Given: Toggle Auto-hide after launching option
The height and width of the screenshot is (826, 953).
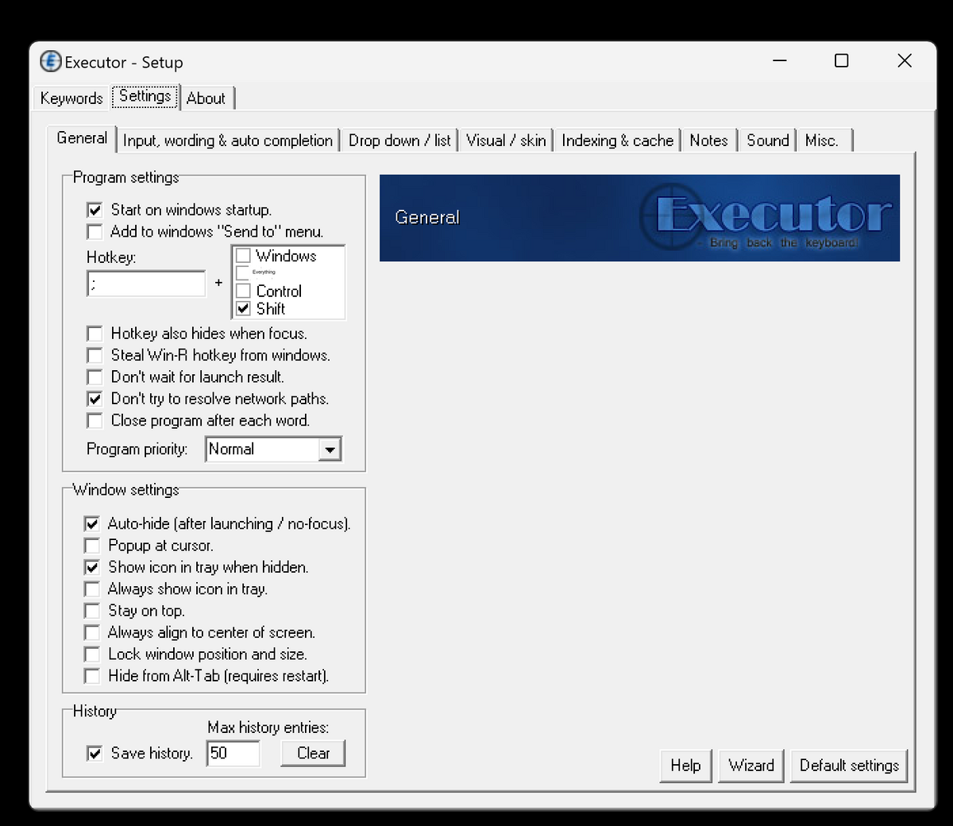Looking at the screenshot, I should [92, 524].
